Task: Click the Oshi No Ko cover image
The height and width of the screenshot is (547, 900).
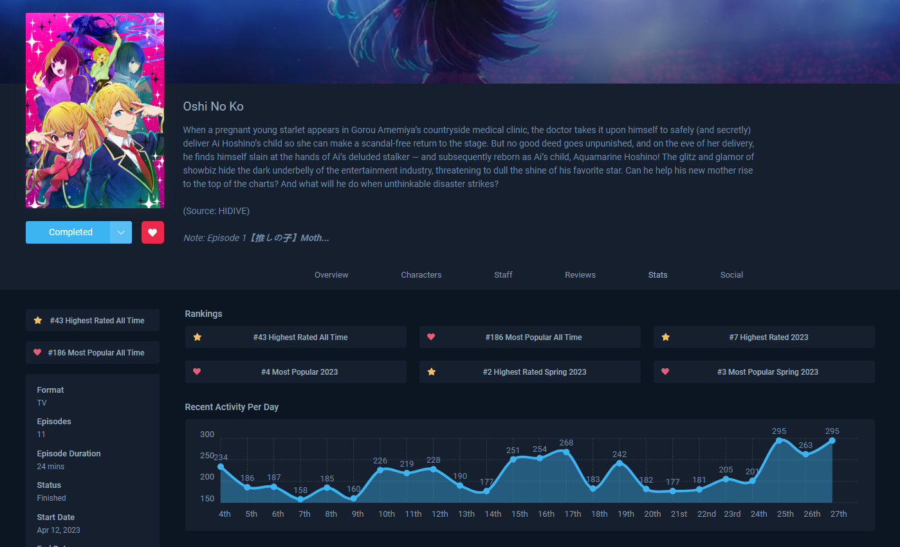Action: [95, 111]
